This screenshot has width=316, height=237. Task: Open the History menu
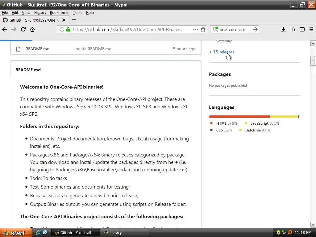(x=40, y=12)
